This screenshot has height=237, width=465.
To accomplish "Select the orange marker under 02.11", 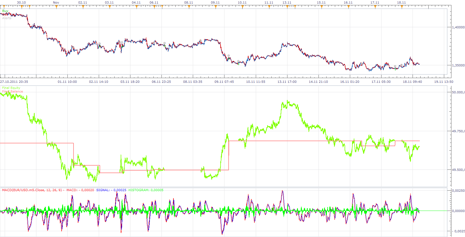I will [x=83, y=7].
